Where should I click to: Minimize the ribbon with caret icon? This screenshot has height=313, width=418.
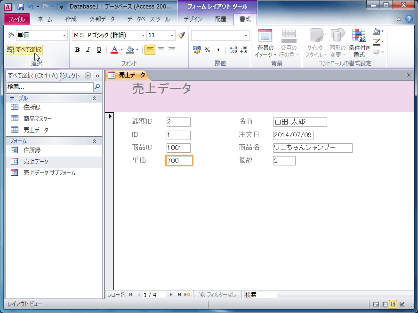click(x=399, y=19)
